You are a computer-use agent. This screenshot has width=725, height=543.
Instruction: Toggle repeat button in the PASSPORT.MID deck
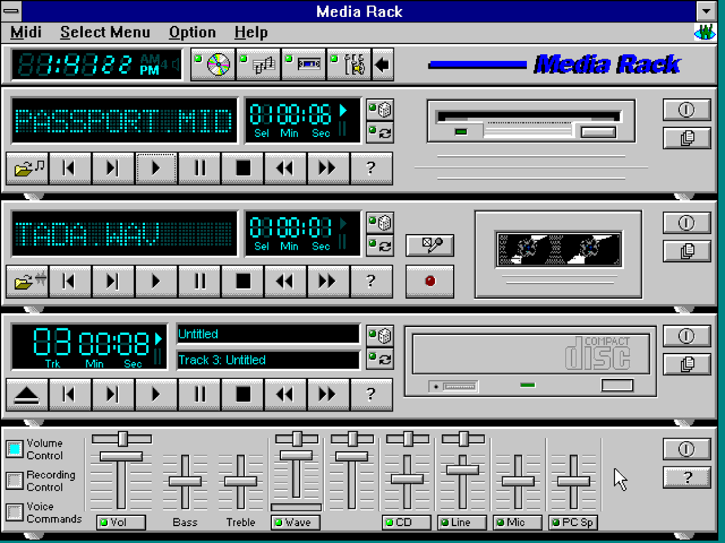point(380,132)
